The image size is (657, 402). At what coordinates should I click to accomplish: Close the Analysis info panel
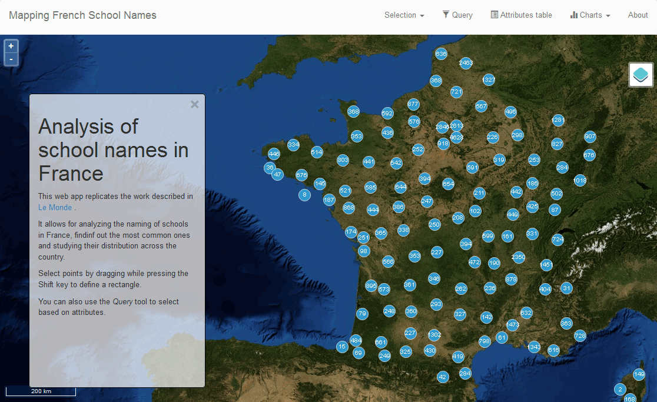click(x=195, y=105)
